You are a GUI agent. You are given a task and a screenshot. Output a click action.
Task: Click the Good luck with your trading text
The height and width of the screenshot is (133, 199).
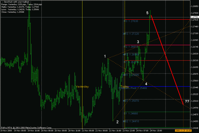click(x=17, y=2)
